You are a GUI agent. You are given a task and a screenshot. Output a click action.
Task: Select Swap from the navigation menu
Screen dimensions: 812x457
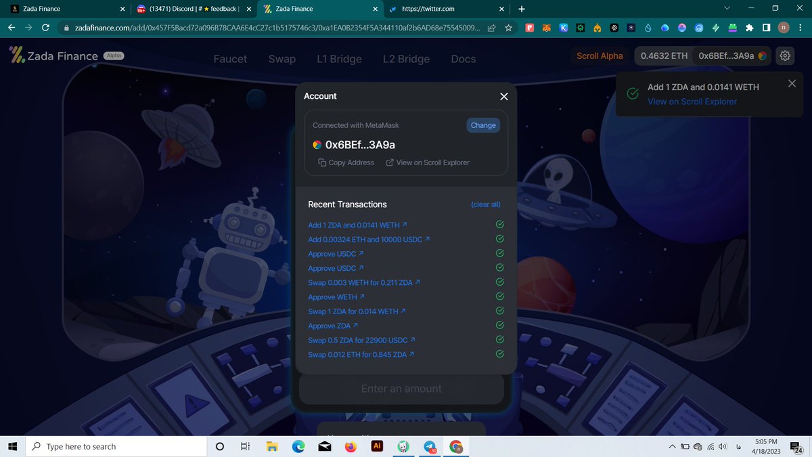click(x=282, y=59)
